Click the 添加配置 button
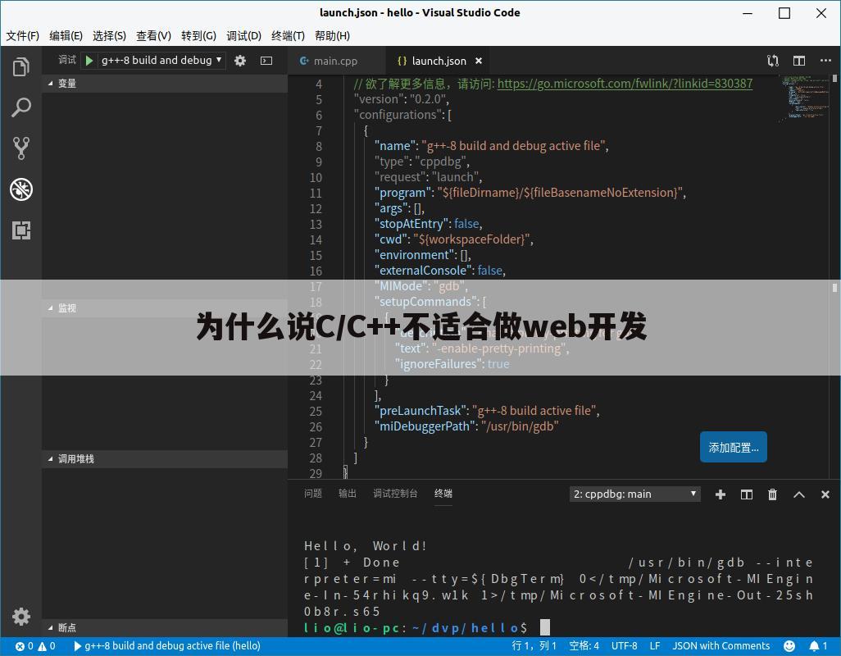Screen dimensions: 841x656 732,447
